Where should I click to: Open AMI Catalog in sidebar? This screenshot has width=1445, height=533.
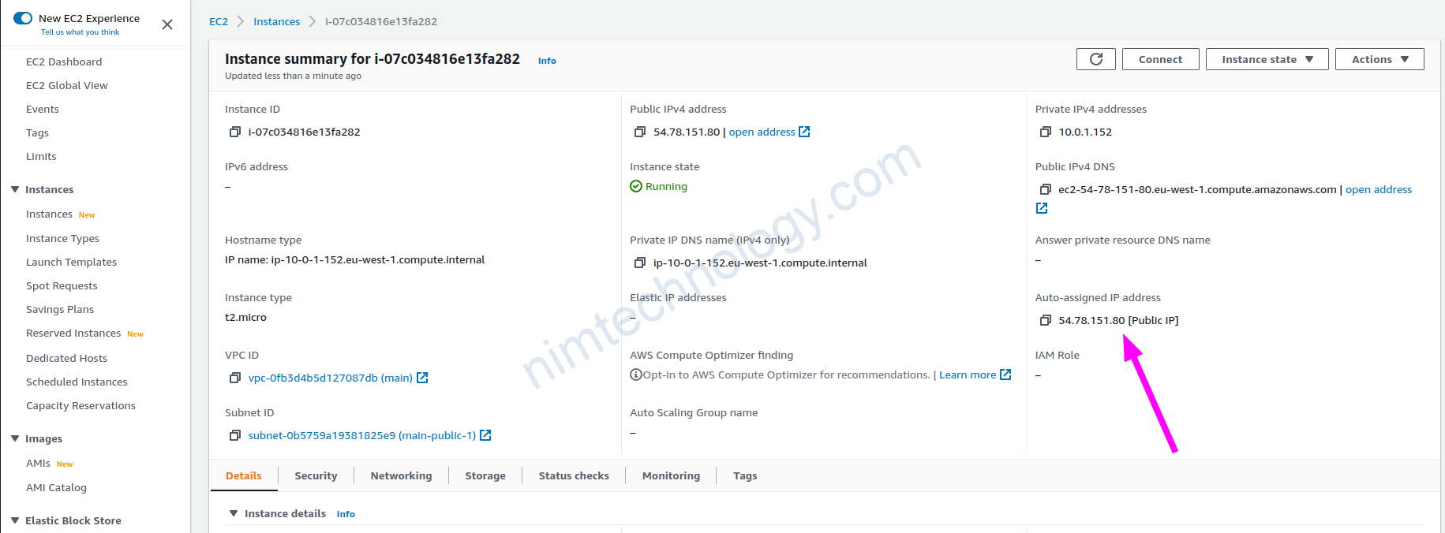[56, 487]
